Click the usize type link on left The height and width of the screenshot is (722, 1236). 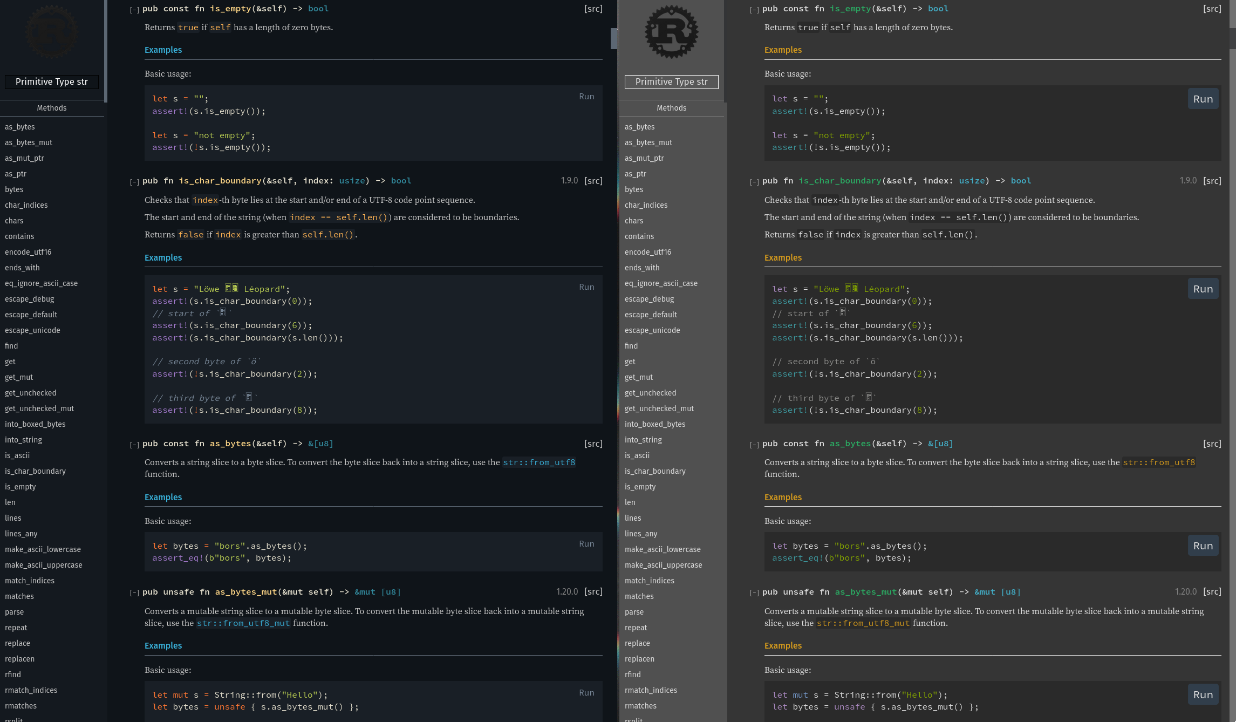(352, 181)
